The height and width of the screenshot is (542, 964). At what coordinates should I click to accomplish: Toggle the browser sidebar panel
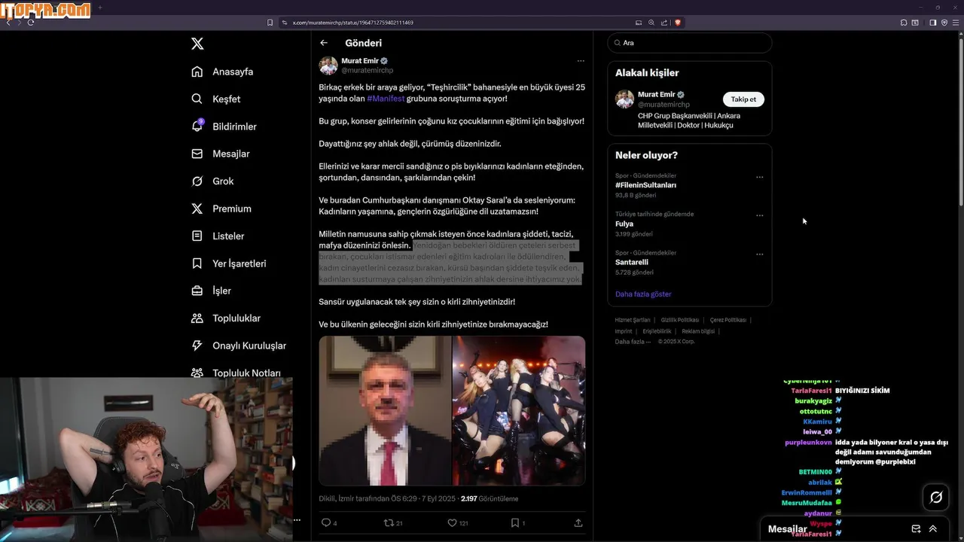(932, 23)
